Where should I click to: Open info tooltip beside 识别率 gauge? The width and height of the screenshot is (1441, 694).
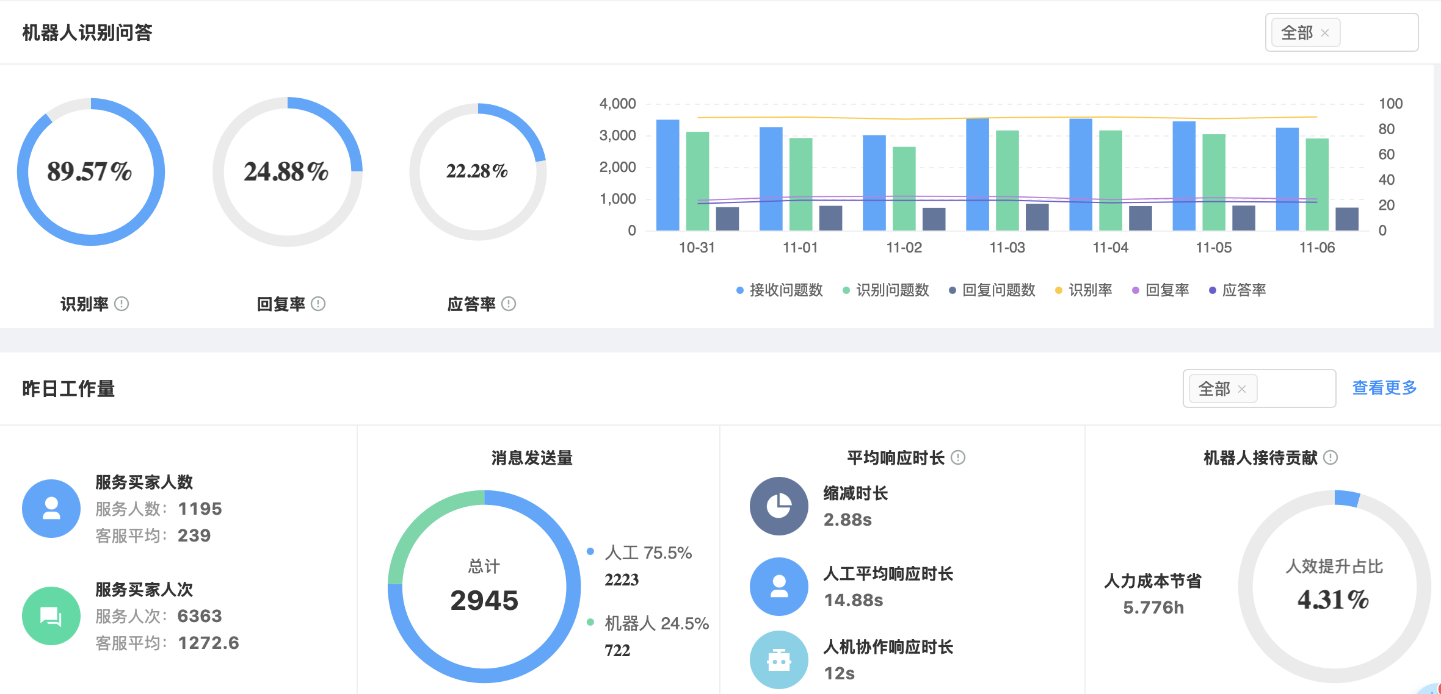click(x=122, y=304)
